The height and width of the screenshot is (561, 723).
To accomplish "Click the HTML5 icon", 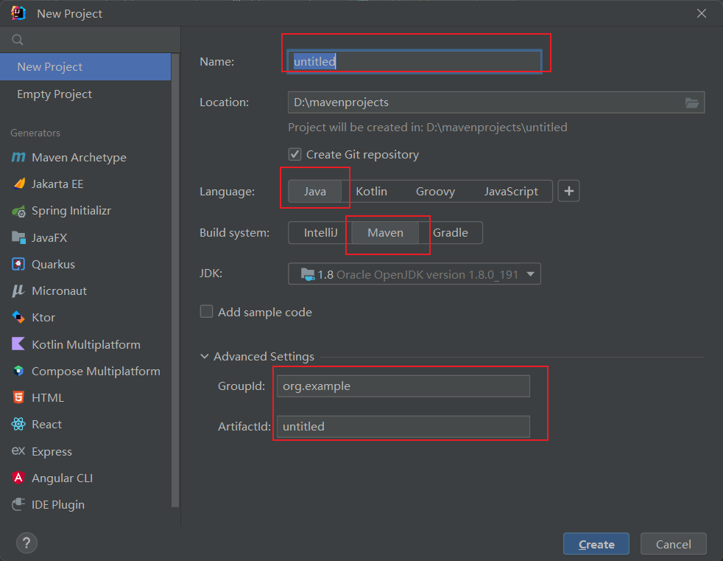I will click(18, 397).
